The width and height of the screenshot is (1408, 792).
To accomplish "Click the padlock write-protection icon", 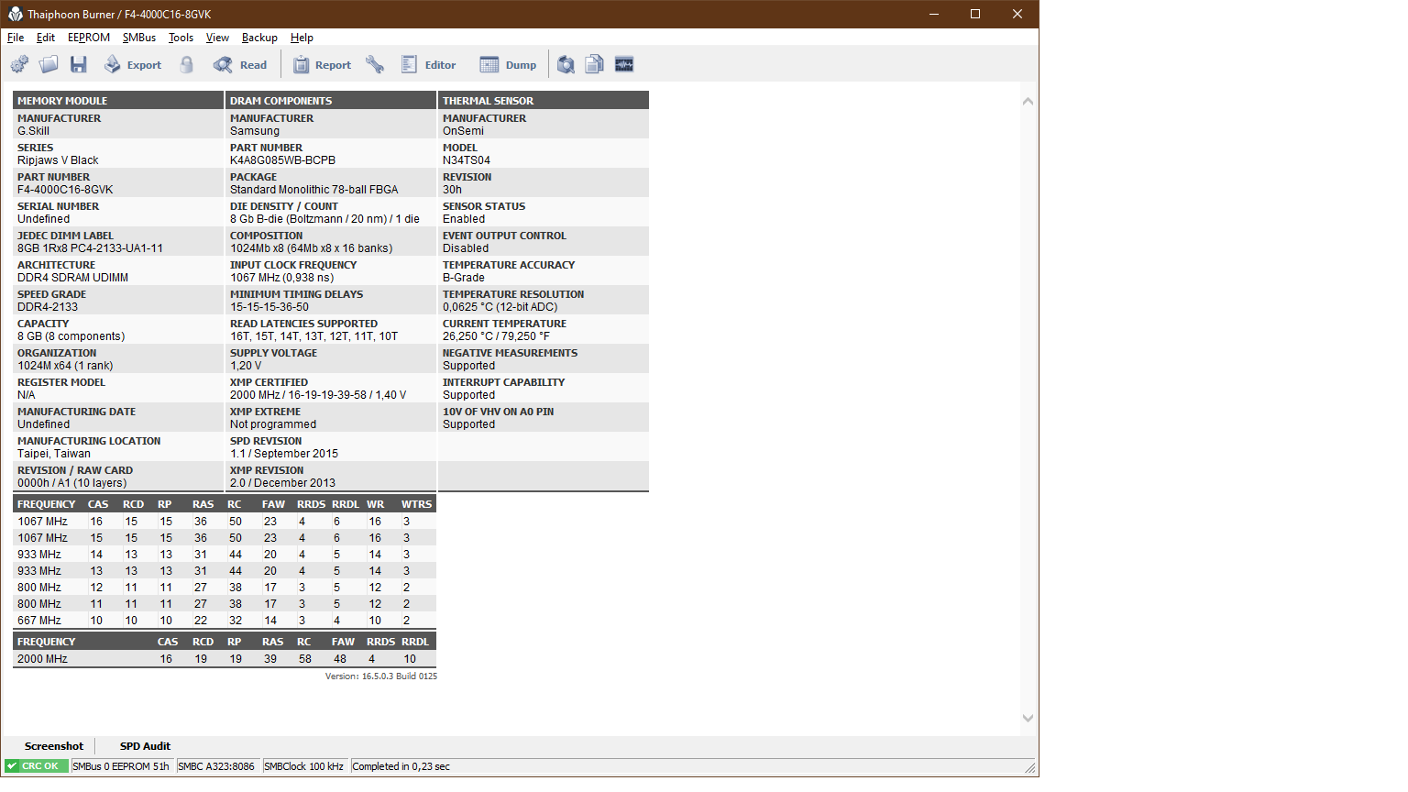I will point(187,64).
